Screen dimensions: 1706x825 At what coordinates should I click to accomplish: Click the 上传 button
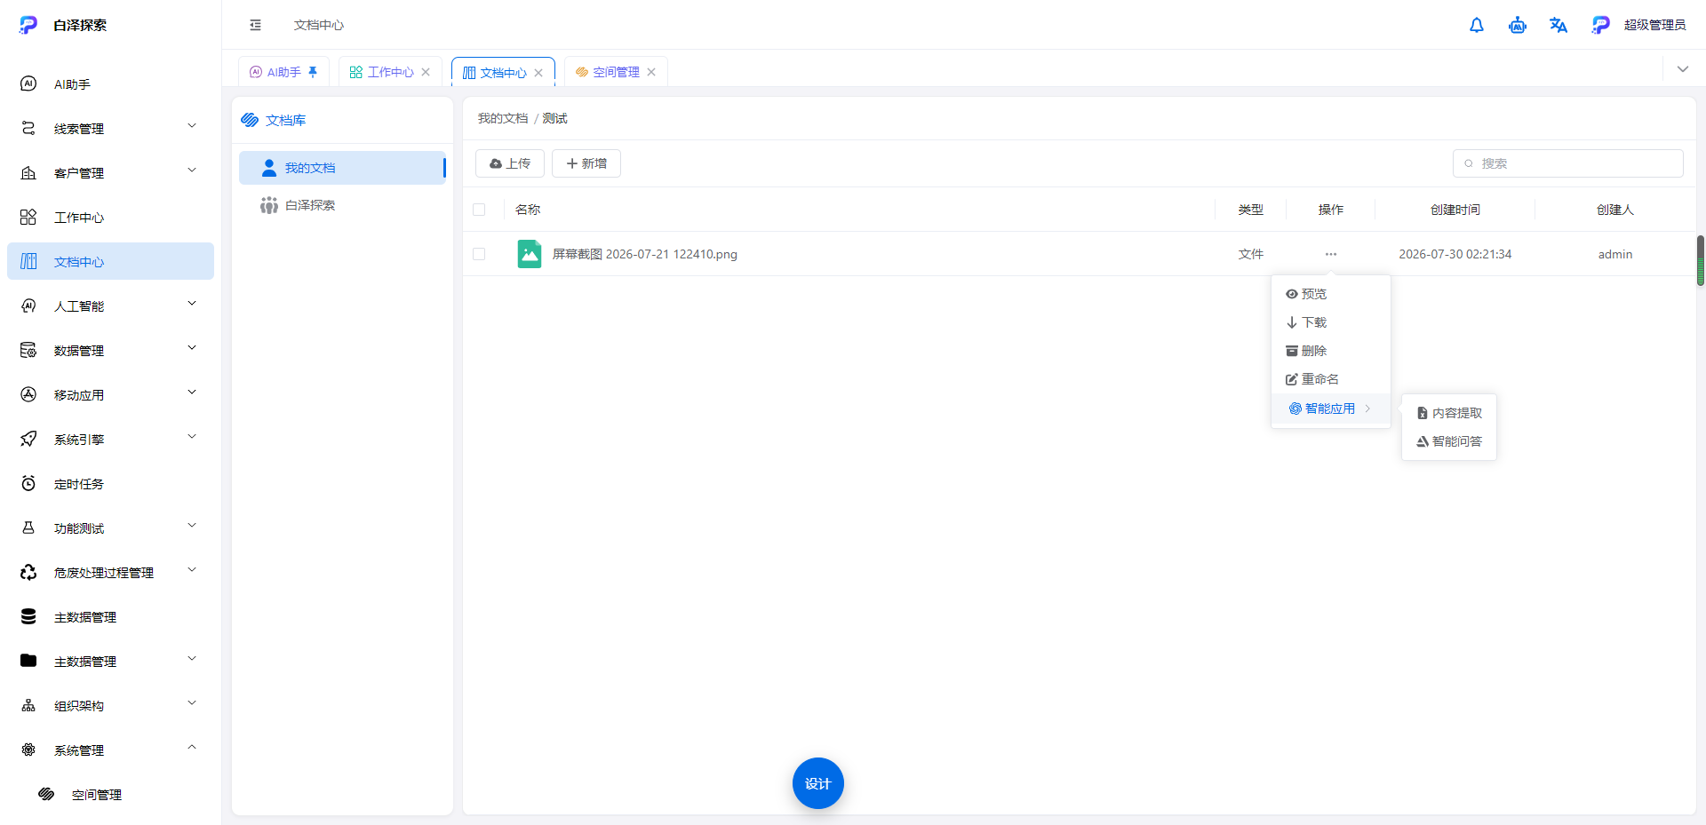click(510, 163)
